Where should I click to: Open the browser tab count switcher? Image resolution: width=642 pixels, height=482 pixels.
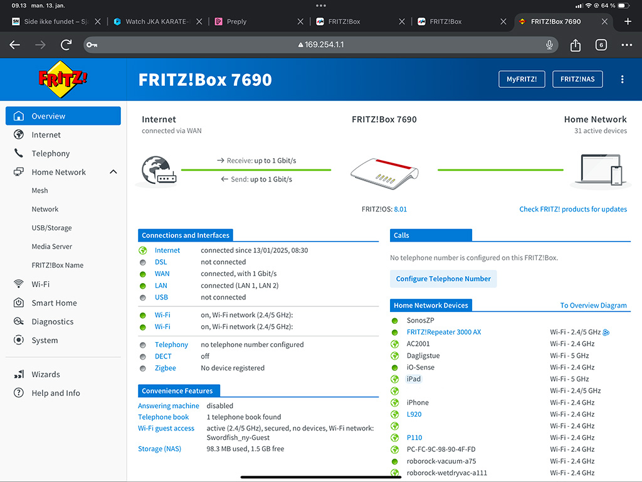[x=601, y=45]
